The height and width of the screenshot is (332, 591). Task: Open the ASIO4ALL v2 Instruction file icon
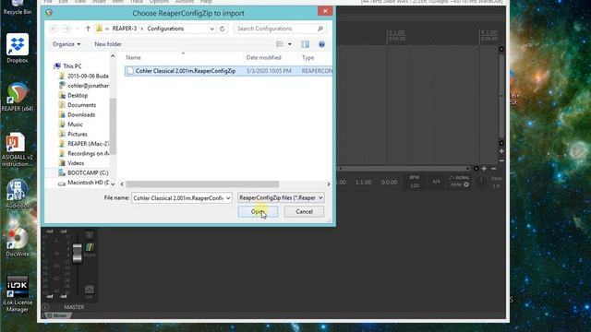tap(17, 149)
